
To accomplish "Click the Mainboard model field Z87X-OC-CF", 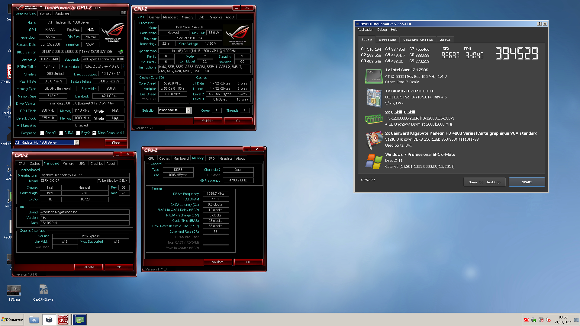I will pyautogui.click(x=69, y=181).
